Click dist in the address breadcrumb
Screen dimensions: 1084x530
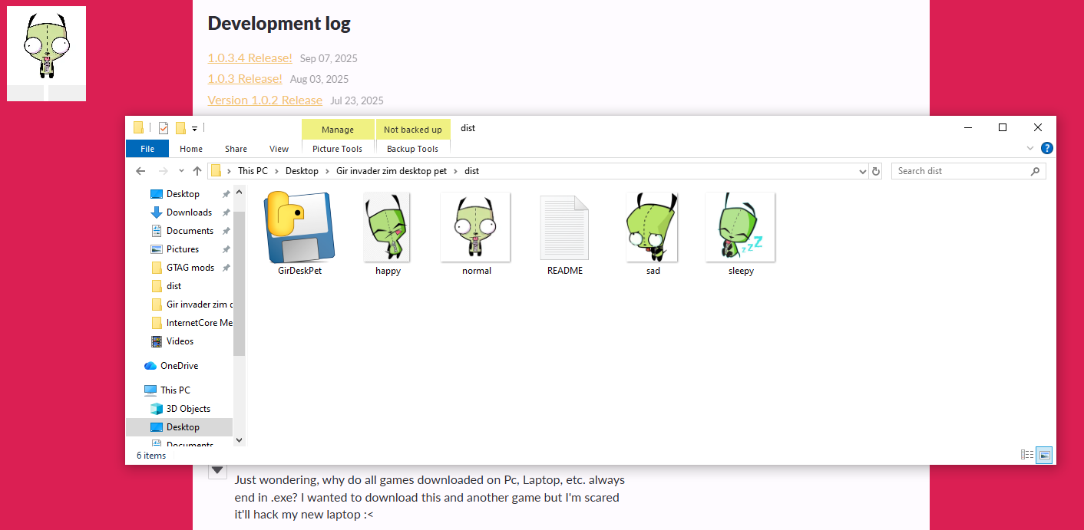(x=472, y=171)
